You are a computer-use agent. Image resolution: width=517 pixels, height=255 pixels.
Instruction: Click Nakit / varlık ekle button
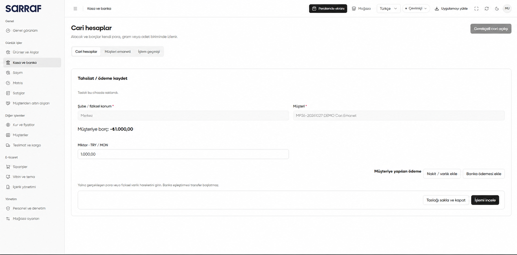pyautogui.click(x=442, y=174)
